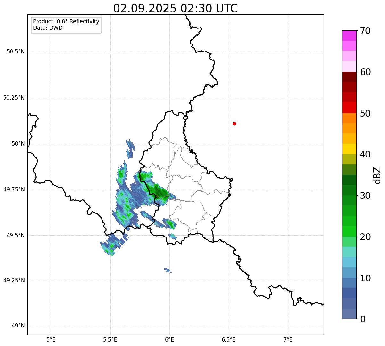Pick the bright green swatch above 20
Screen dimensions: 385x346
click(x=349, y=231)
